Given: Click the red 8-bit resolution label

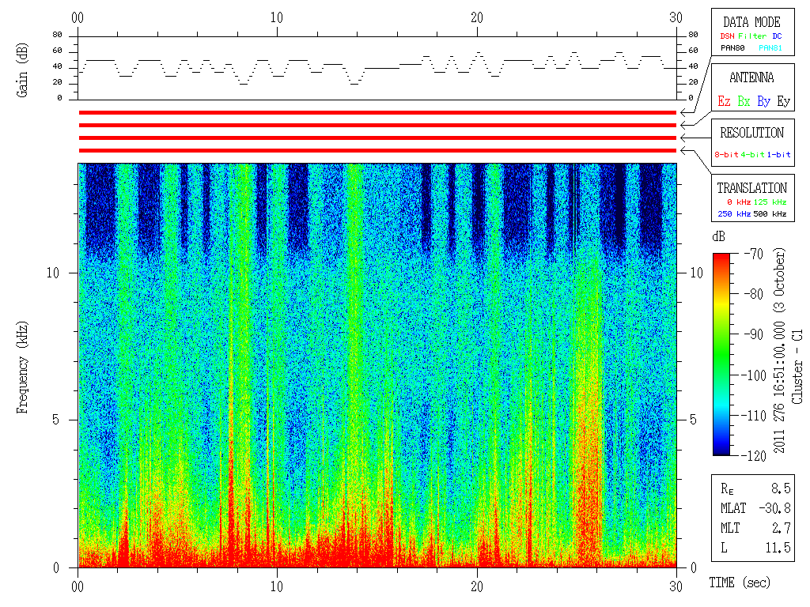Looking at the screenshot, I should (x=726, y=154).
